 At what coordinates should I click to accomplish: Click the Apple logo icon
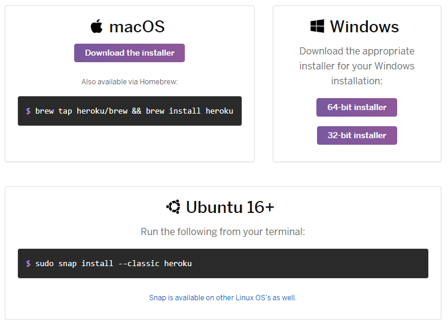(x=96, y=26)
